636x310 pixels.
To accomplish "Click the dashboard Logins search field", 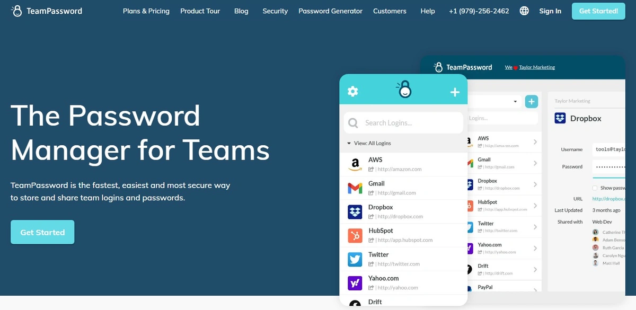I will click(x=502, y=119).
